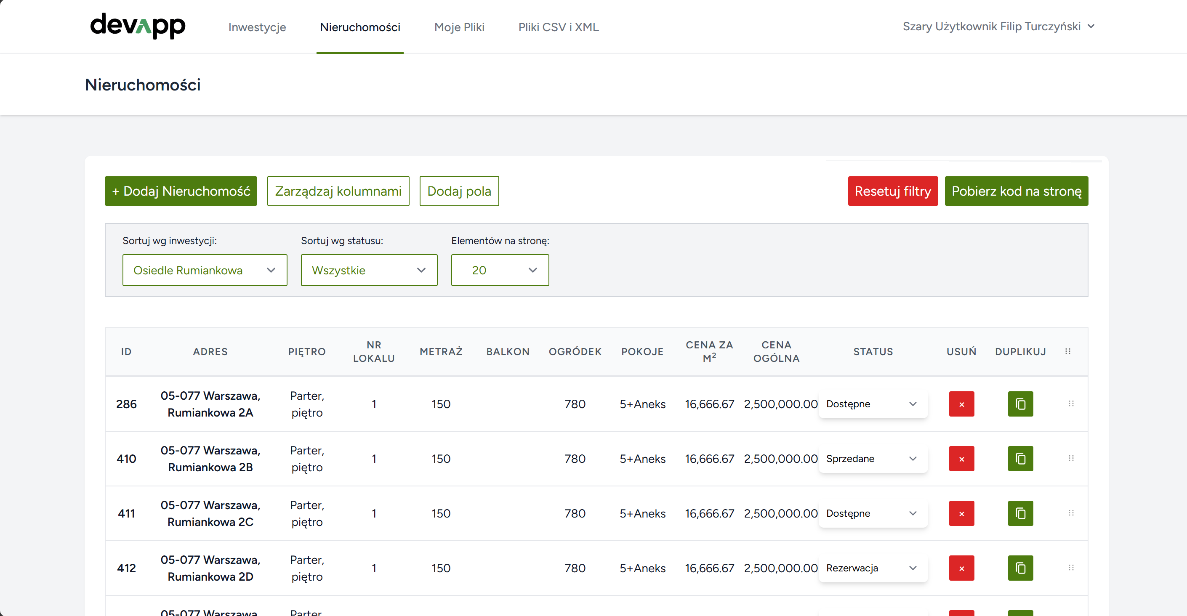Click rooms value 5+Aneks in row 411
Screen dimensions: 1187x616
tap(642, 513)
